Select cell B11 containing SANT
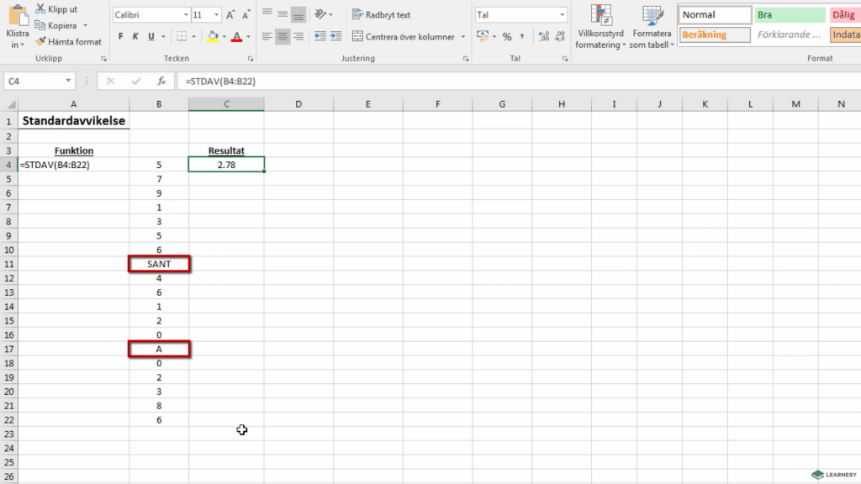This screenshot has width=861, height=484. tap(159, 264)
